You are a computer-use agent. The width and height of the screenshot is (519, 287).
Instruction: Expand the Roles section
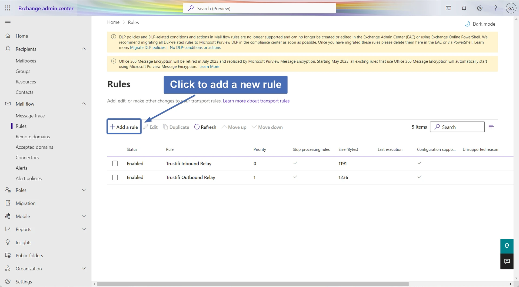(84, 190)
